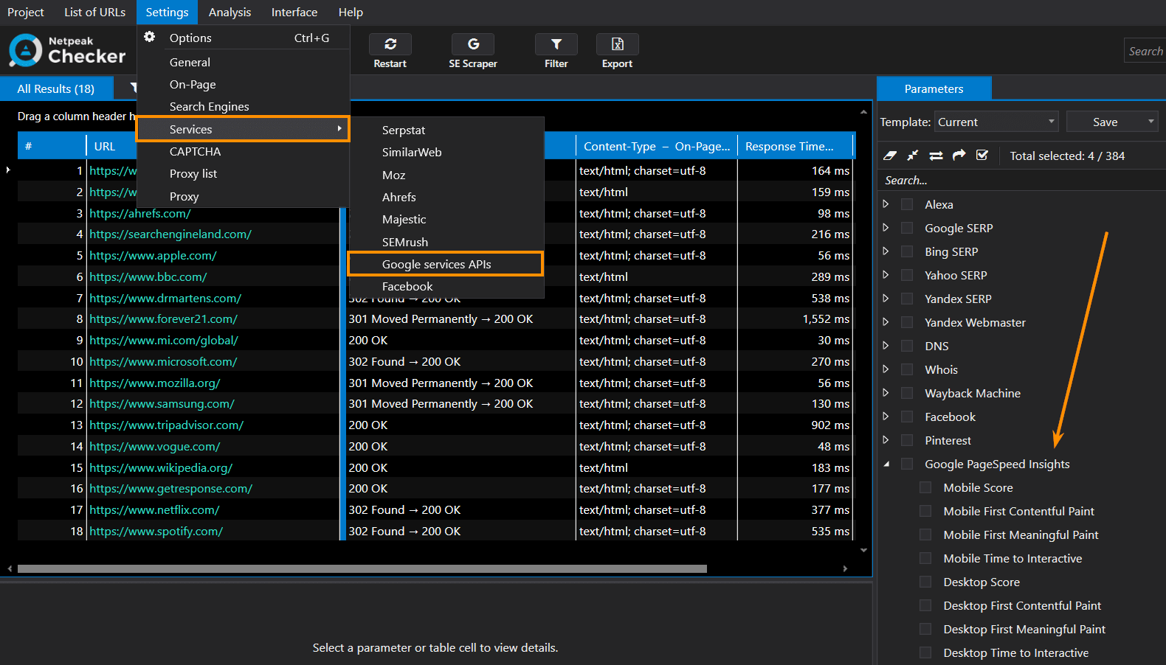Check the Mobile Time to Interactive box

point(925,558)
